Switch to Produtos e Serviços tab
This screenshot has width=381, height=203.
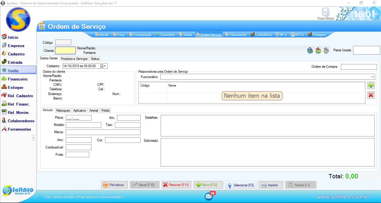pyautogui.click(x=74, y=59)
